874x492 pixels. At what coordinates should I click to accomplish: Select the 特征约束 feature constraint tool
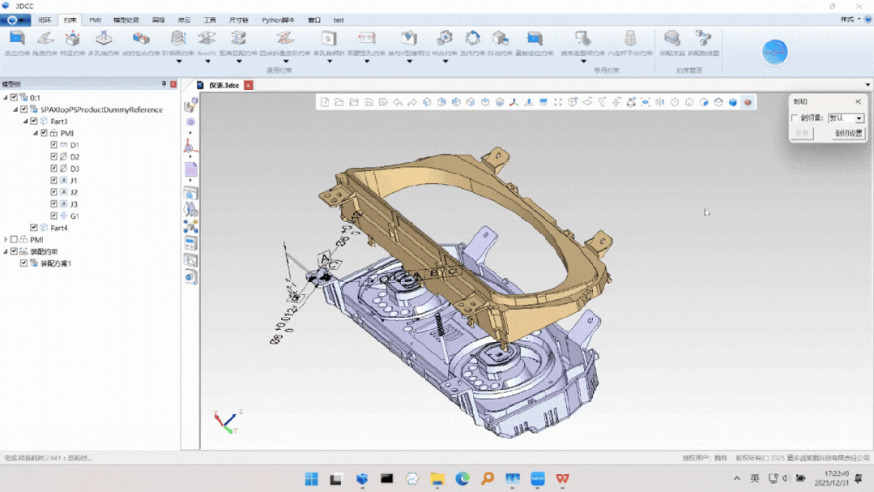point(72,43)
